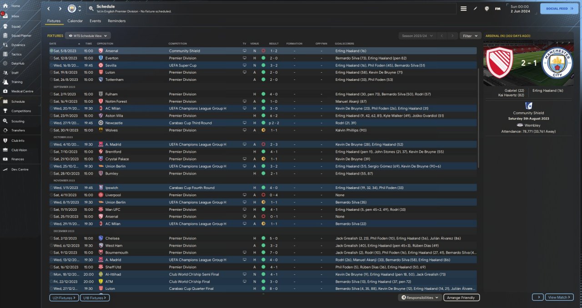Click the Arrange Friendly button
Image resolution: width=582 pixels, height=308 pixels.
(x=461, y=298)
